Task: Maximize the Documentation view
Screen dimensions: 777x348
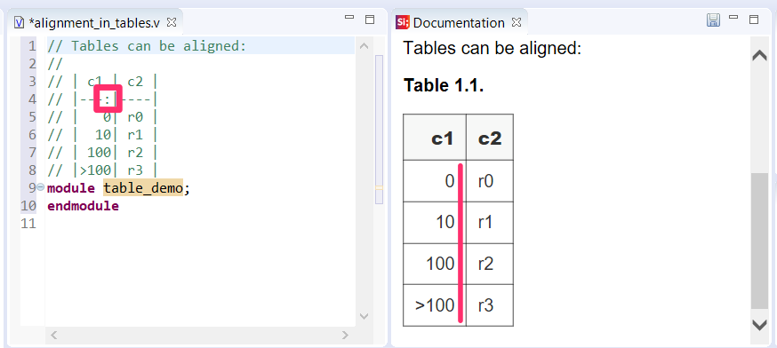Action: pos(754,20)
